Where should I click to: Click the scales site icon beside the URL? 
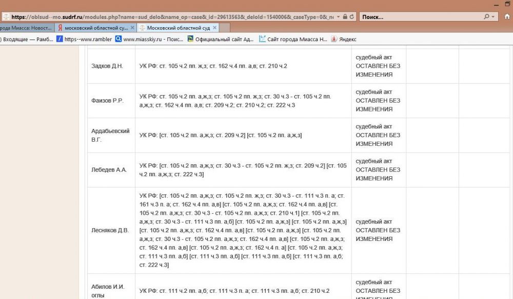pyautogui.click(x=6, y=17)
